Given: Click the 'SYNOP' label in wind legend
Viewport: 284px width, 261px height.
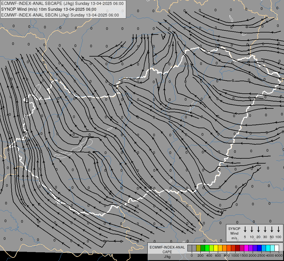Looking at the screenshot, I should (x=234, y=229).
